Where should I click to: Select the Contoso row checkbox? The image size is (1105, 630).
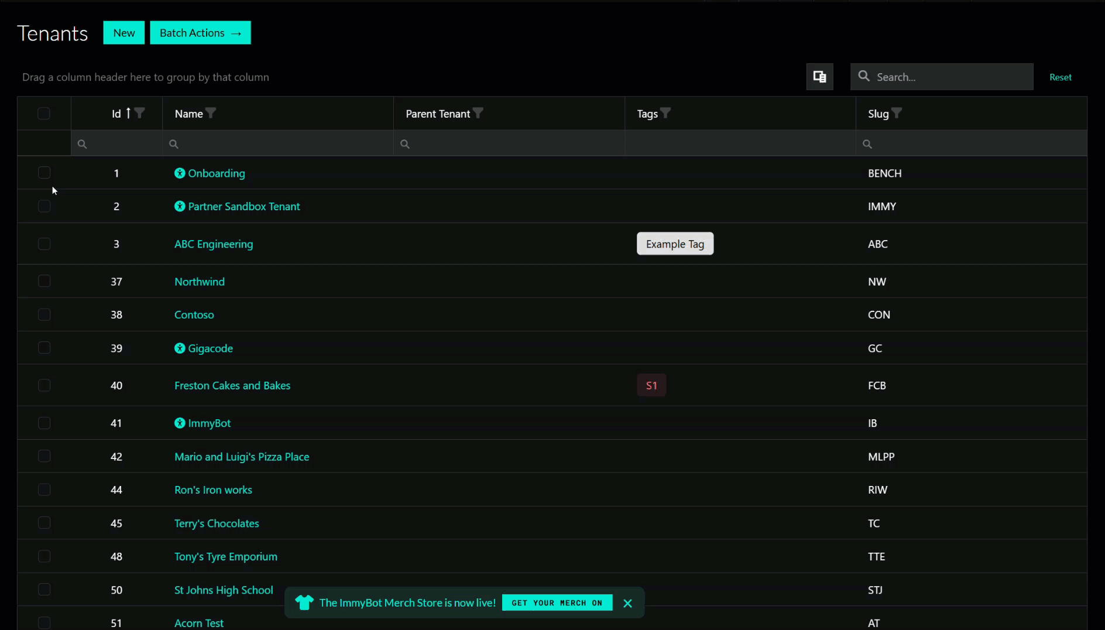coord(44,315)
